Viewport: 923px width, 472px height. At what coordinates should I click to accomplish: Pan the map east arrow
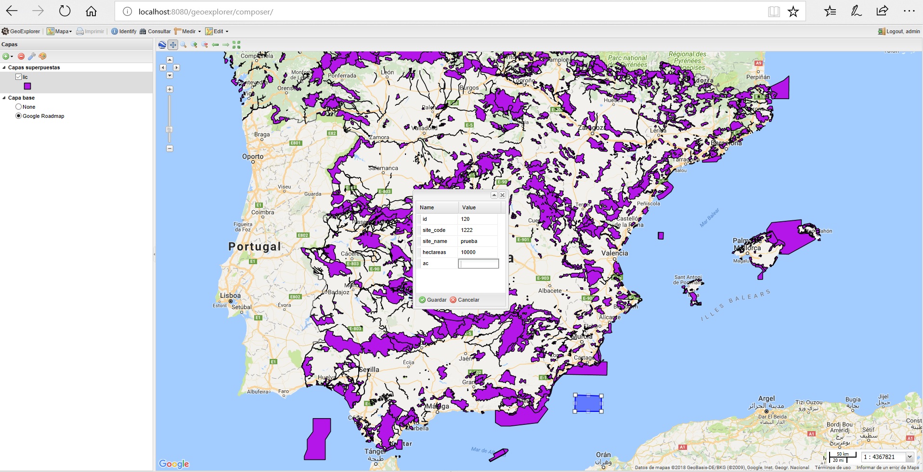[177, 67]
